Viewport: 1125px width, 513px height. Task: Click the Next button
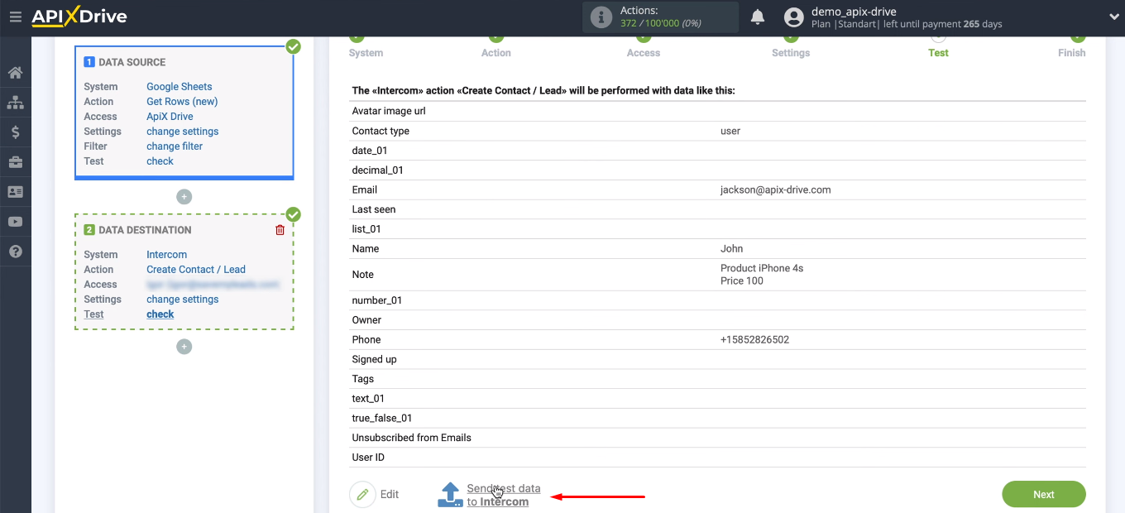[1043, 494]
